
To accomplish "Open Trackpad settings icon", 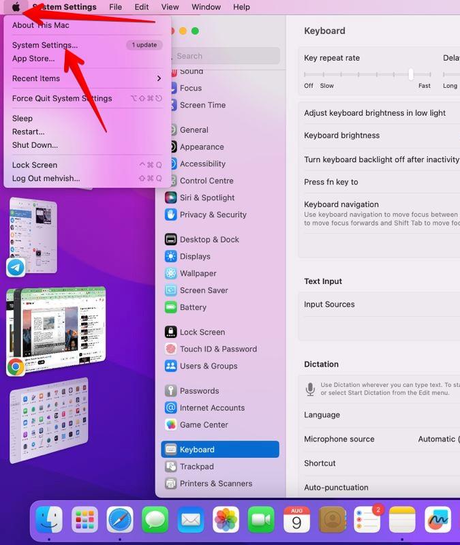I will coord(171,466).
